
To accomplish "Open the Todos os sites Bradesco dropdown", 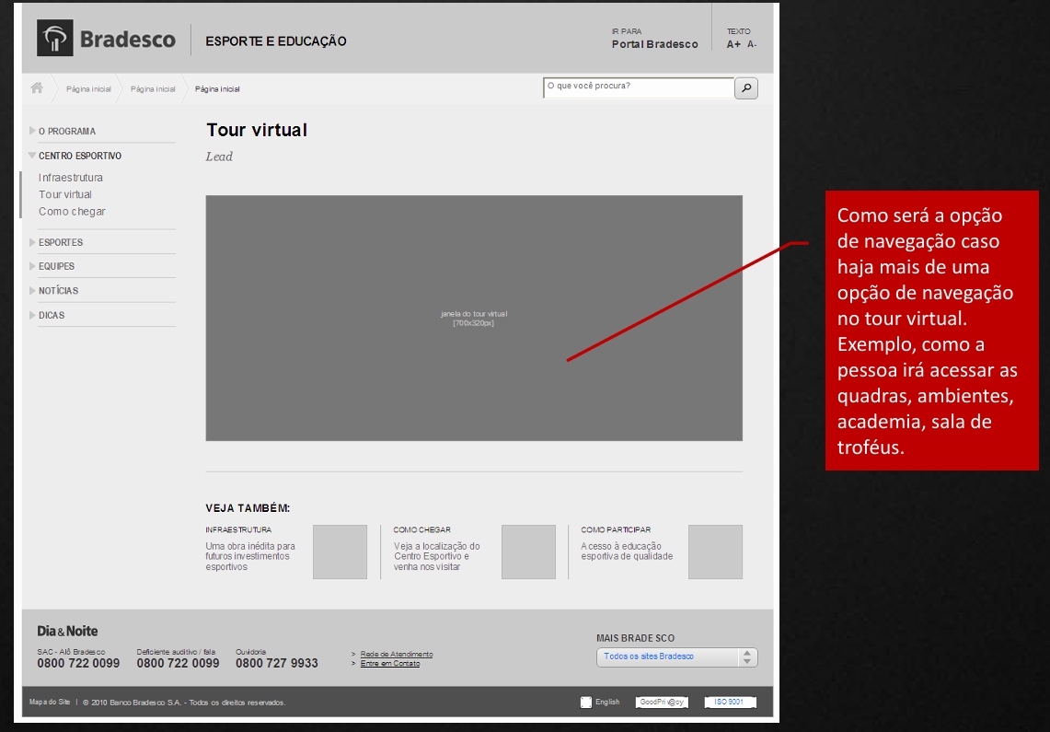I will click(x=677, y=657).
